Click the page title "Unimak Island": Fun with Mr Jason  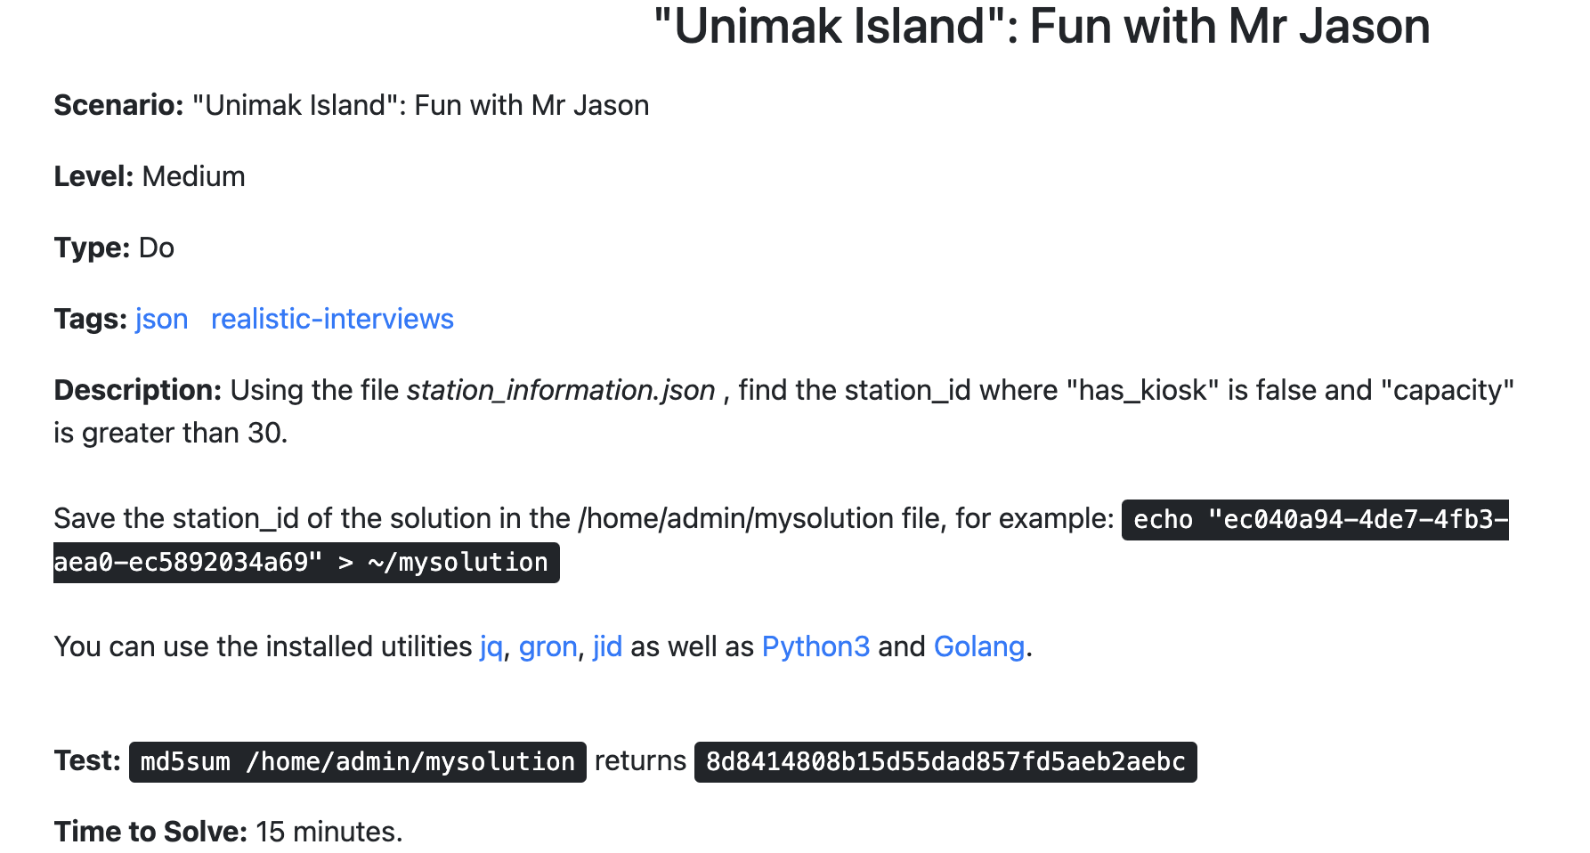click(1042, 26)
